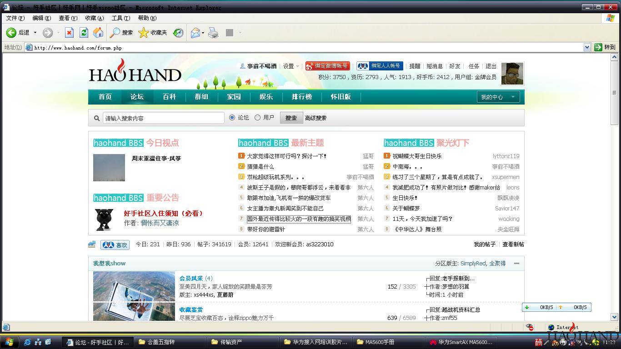
Task: Open the 文件 menu
Action: coord(15,18)
